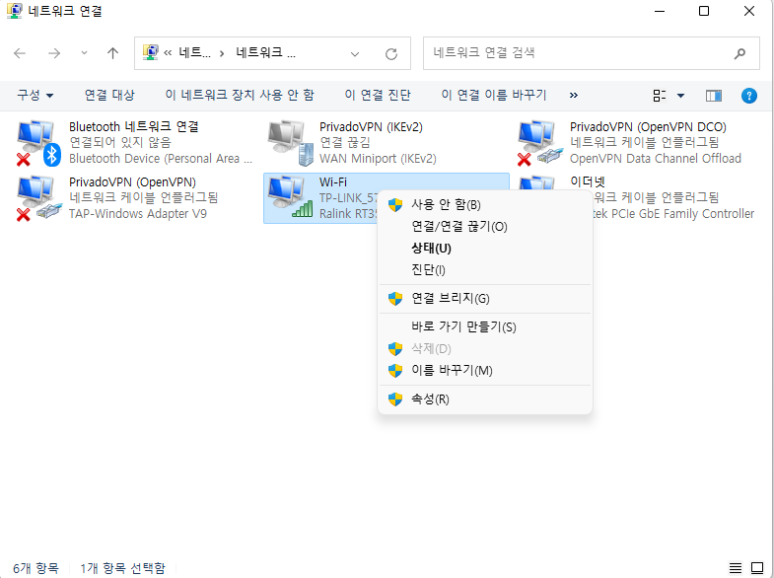The height and width of the screenshot is (578, 774).
Task: Select the PrivadoVPN (IKEv2) adapter icon
Action: pyautogui.click(x=291, y=143)
